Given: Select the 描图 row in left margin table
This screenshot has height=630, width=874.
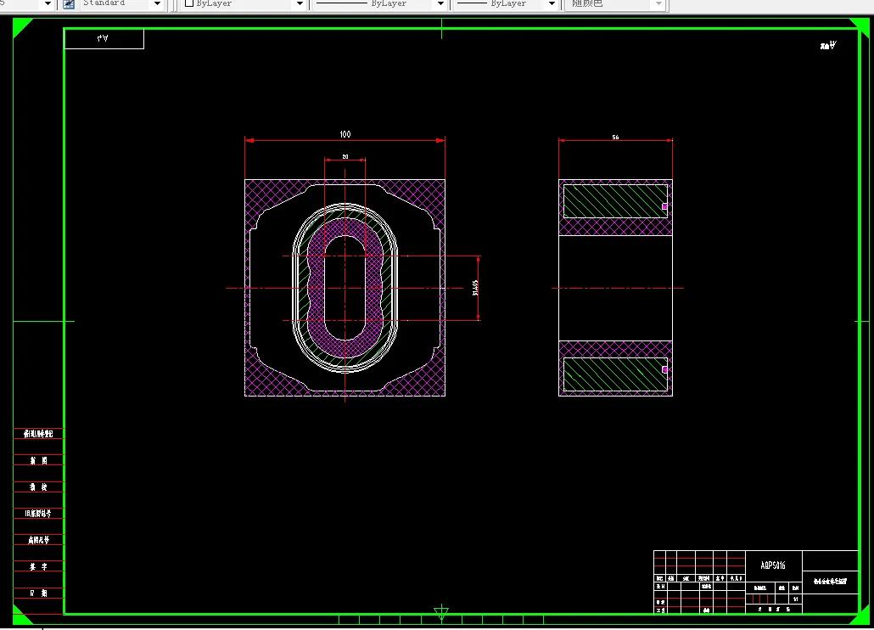Looking at the screenshot, I should click(x=38, y=460).
